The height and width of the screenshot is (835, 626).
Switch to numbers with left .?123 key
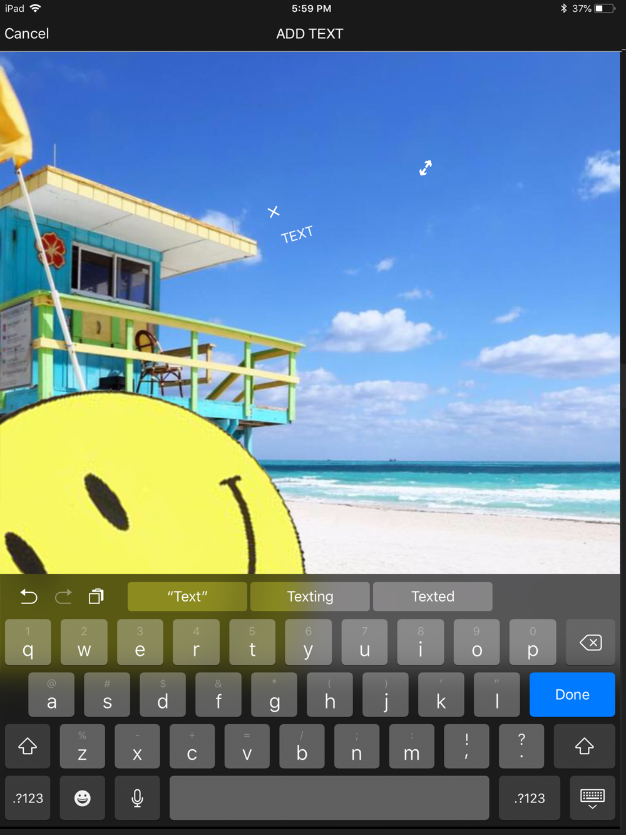(28, 798)
